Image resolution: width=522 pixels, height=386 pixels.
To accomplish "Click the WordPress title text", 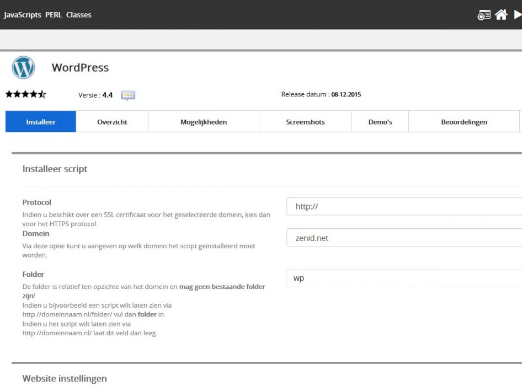I will (80, 67).
